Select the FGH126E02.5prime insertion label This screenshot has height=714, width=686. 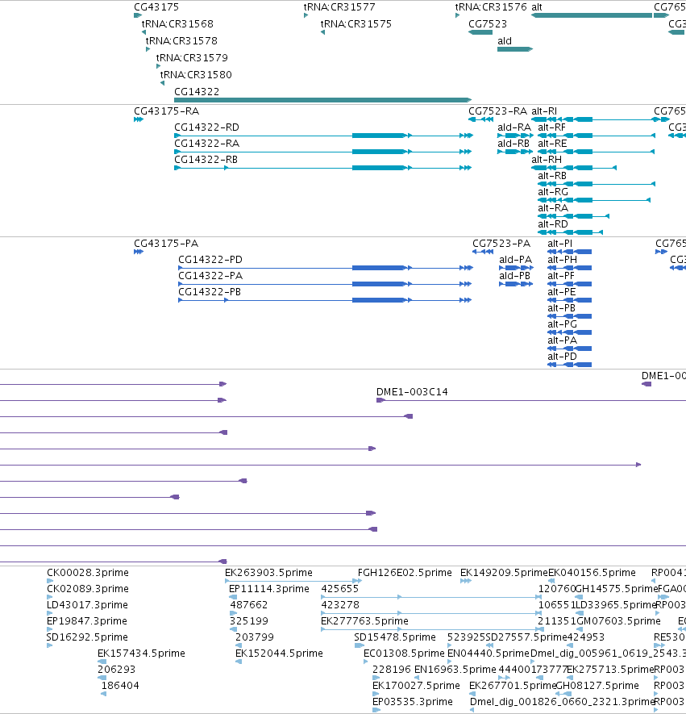[x=405, y=572]
